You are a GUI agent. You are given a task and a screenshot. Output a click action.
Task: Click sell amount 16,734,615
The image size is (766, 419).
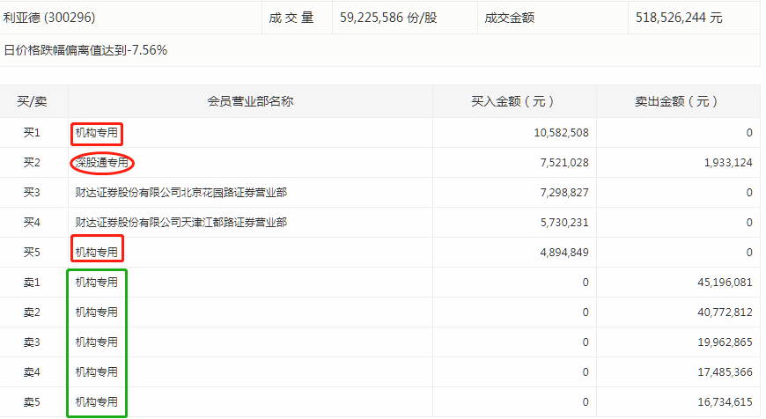coord(725,402)
